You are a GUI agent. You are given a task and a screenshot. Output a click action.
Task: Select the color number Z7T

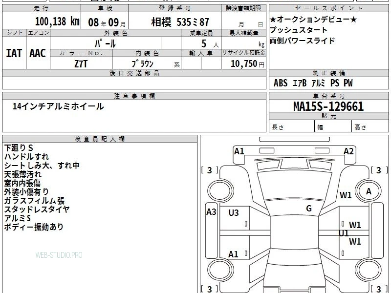pos(81,64)
